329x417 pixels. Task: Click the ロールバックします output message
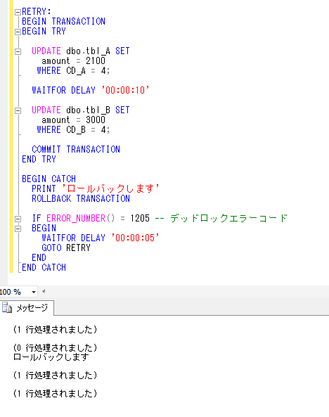pyautogui.click(x=51, y=357)
